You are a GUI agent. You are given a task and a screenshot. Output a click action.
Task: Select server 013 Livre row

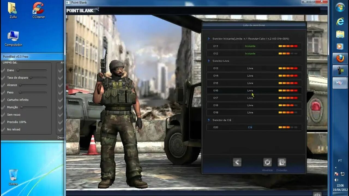254,68
